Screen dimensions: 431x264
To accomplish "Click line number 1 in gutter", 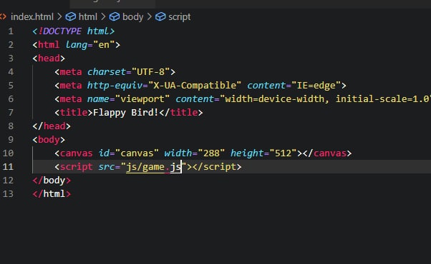I will click(11, 31).
